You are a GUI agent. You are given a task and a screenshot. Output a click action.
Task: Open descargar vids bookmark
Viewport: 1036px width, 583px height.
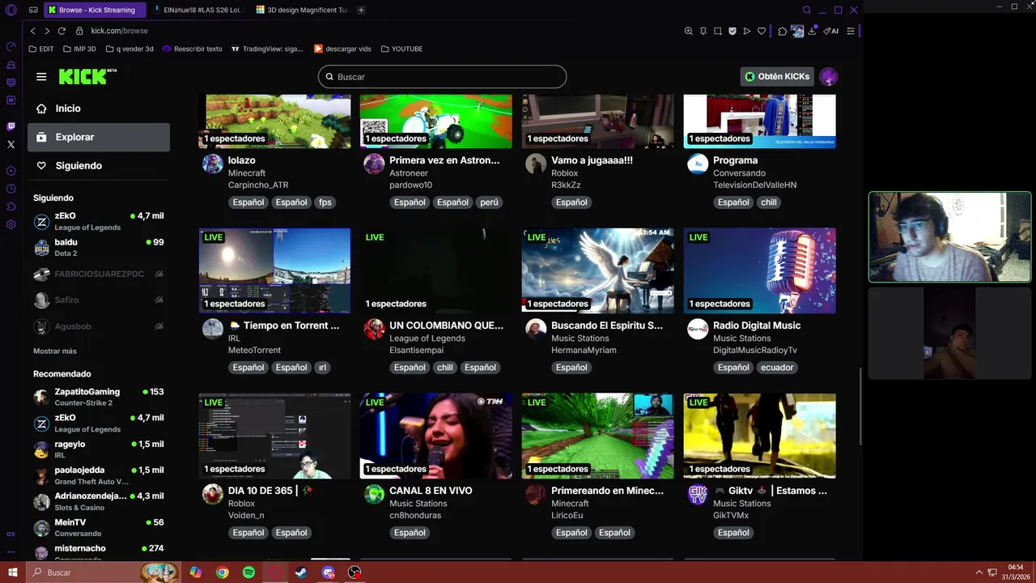pos(342,49)
